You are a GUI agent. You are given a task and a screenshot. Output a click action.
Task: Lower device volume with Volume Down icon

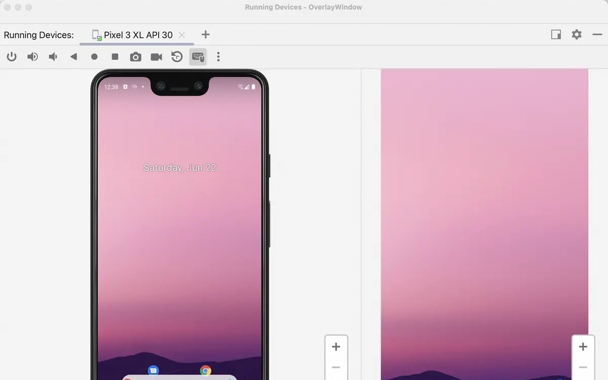coord(53,57)
